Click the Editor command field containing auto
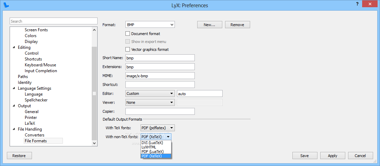The image size is (380, 166). (x=200, y=93)
